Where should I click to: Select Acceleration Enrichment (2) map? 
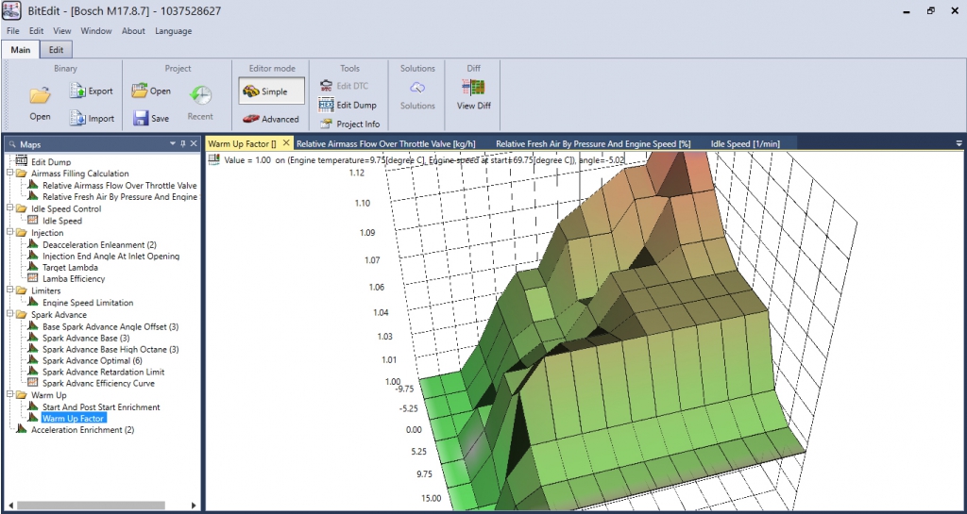(83, 430)
